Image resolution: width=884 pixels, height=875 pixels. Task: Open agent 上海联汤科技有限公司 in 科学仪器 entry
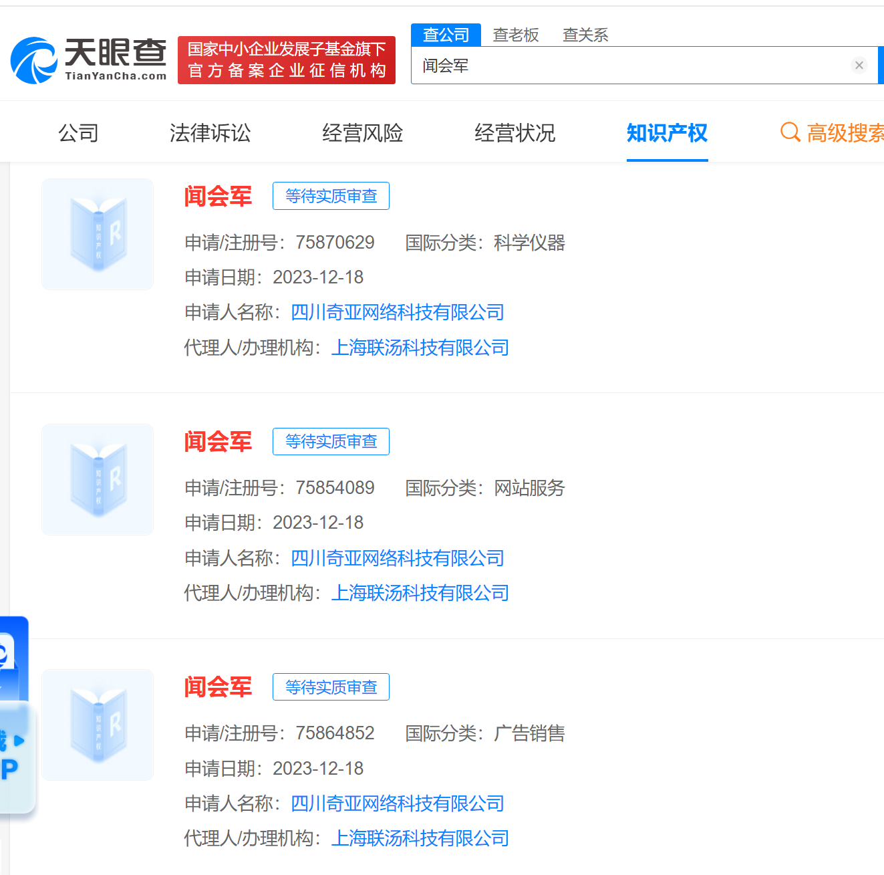[x=420, y=348]
